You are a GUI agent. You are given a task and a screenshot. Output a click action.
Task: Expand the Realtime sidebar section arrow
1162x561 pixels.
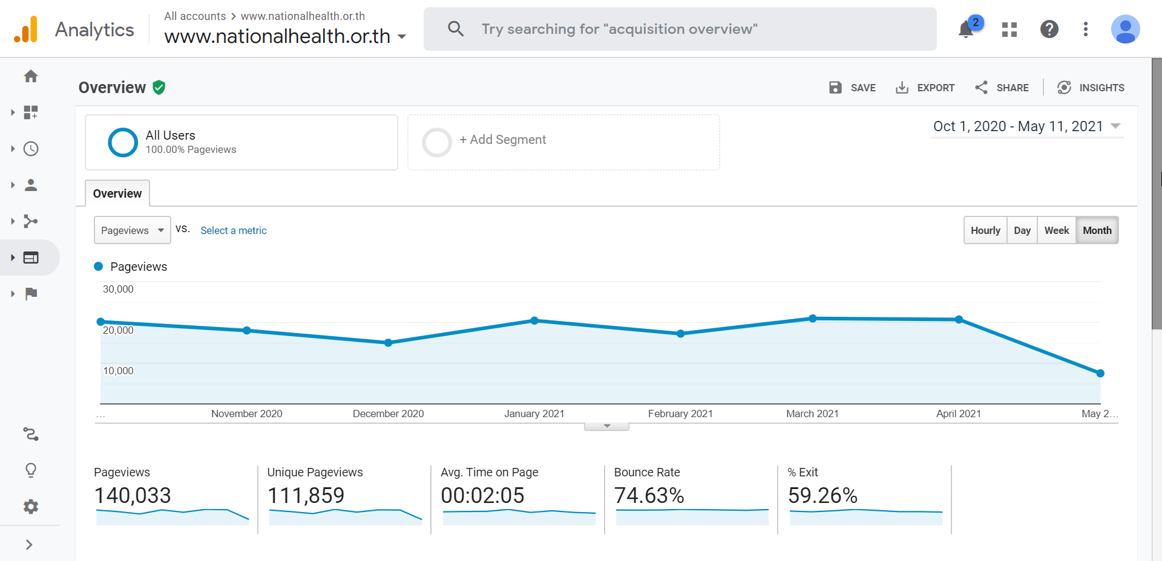[13, 149]
